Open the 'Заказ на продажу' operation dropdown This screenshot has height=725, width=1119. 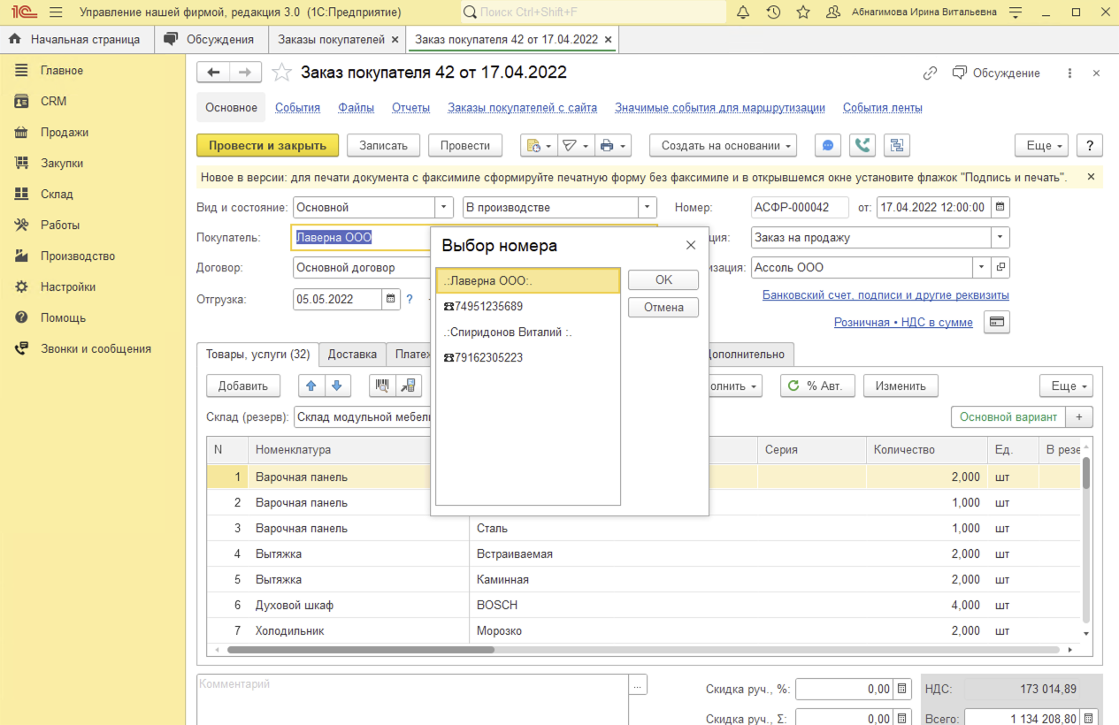point(1000,238)
